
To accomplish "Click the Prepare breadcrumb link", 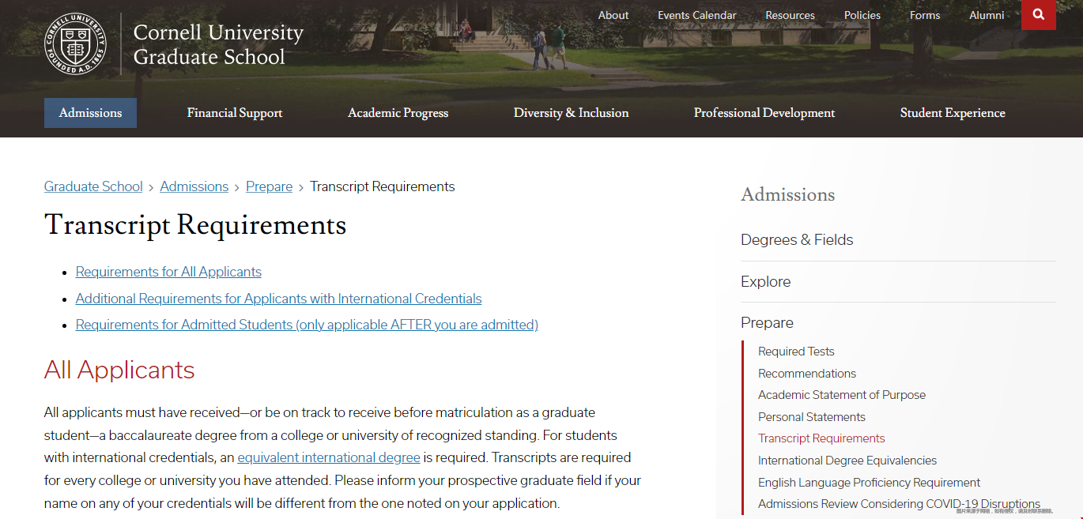I will click(x=270, y=186).
